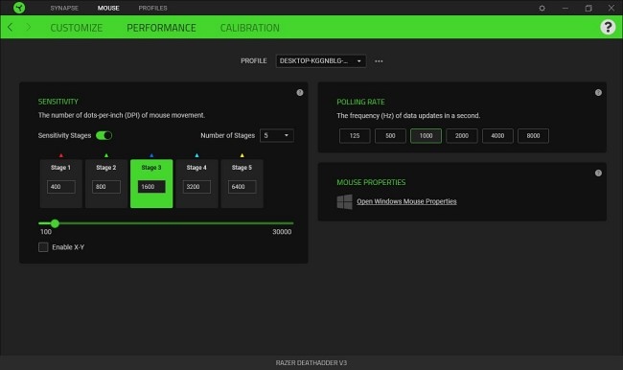
Task: Select the Stage 3 card
Action: coord(151,184)
